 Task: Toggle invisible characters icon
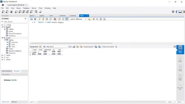pos(101,19)
